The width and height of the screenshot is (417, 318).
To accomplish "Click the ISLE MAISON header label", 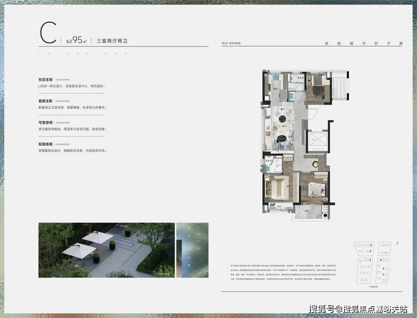I will [x=231, y=43].
